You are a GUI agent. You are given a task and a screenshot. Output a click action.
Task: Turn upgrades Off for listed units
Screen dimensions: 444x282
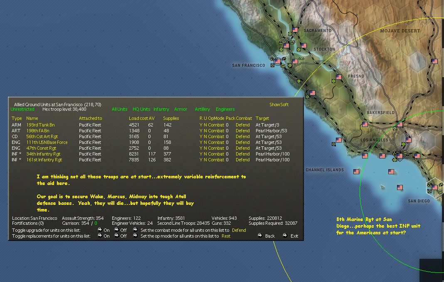click(116, 230)
